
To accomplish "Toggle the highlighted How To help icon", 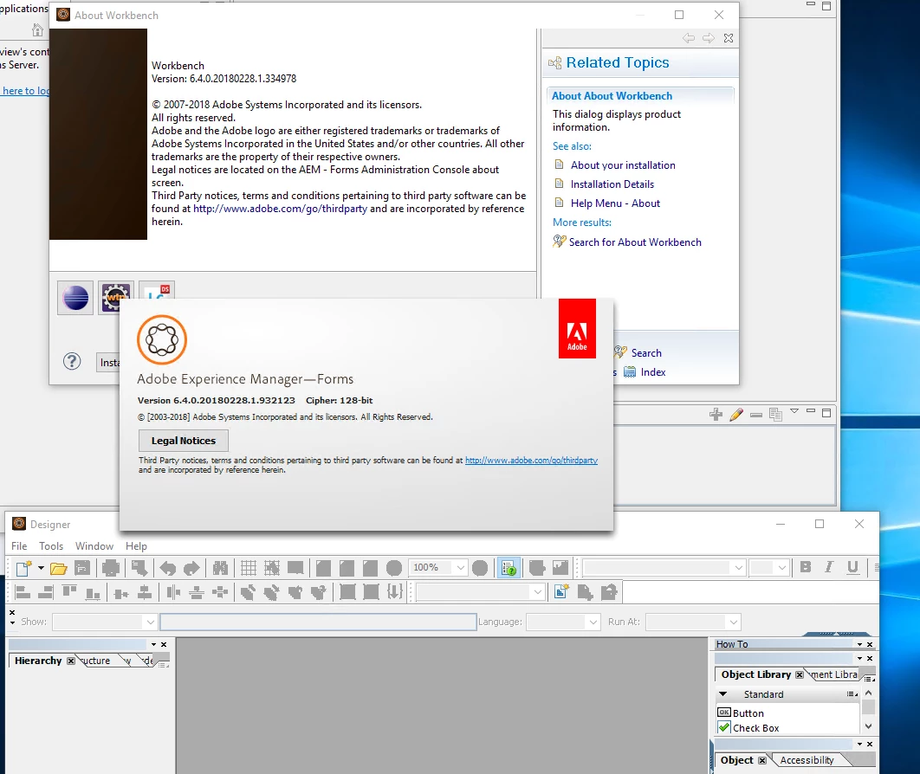I will [x=509, y=568].
